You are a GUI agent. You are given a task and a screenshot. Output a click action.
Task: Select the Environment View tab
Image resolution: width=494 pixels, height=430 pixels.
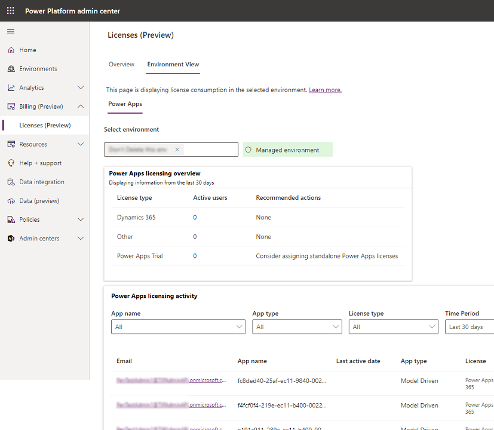173,65
